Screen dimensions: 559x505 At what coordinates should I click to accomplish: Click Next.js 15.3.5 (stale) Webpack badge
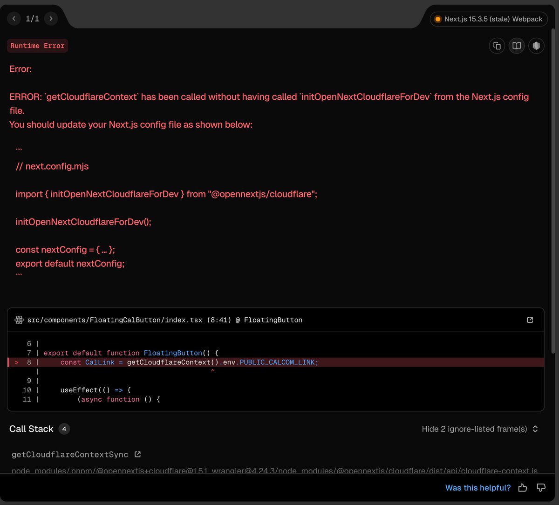pos(489,19)
